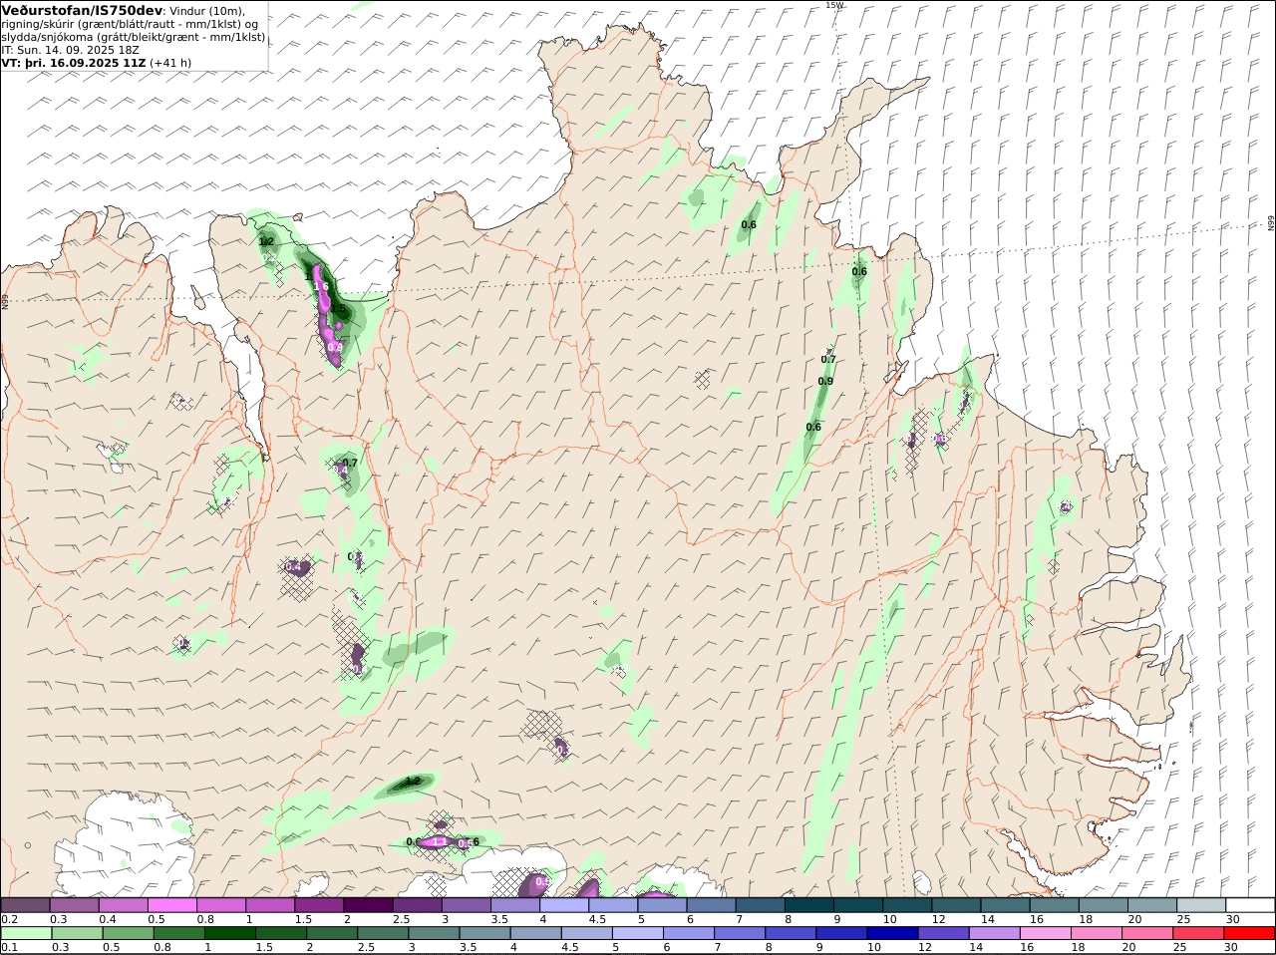Select the VT: þri. 16.09.2025 11Z line
This screenshot has width=1276, height=955.
pos(74,62)
